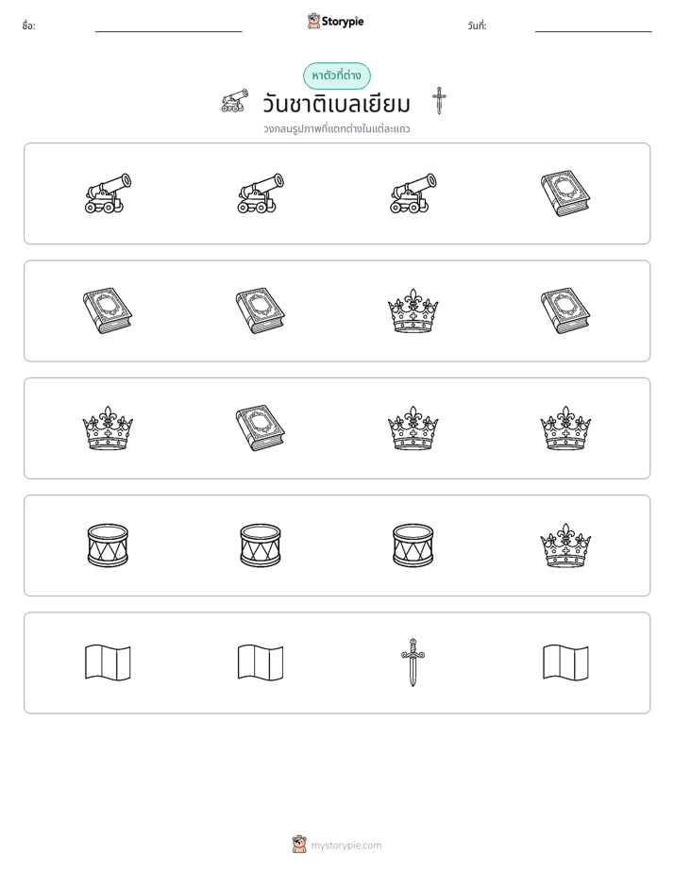The height and width of the screenshot is (872, 674).
Task: Click the cannon icon beside the title
Action: click(234, 101)
